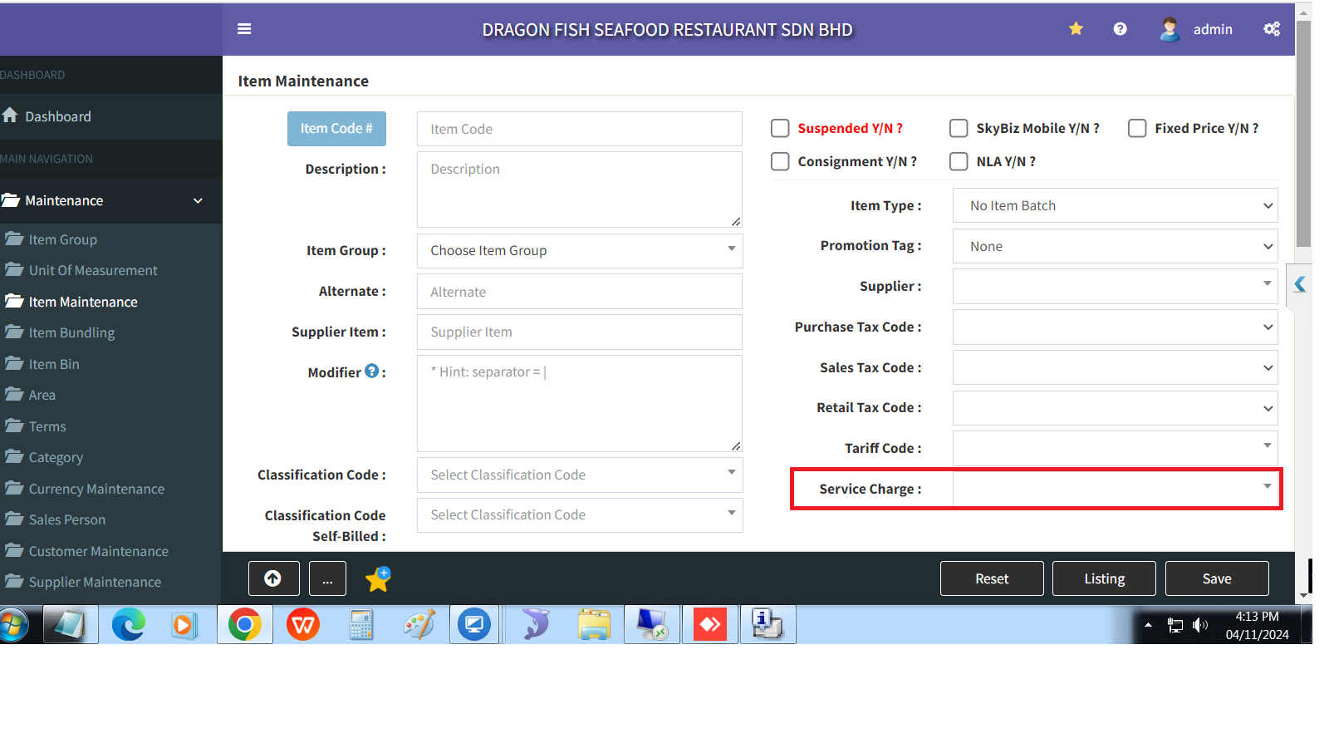Screen dimensions: 1329x748
Task: Enable the Suspended Y/N checkbox
Action: point(780,128)
